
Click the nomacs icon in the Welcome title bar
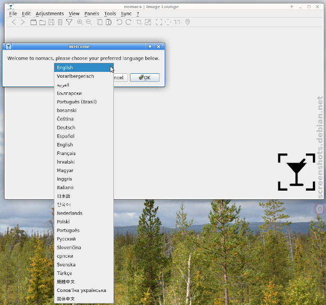pos(9,47)
